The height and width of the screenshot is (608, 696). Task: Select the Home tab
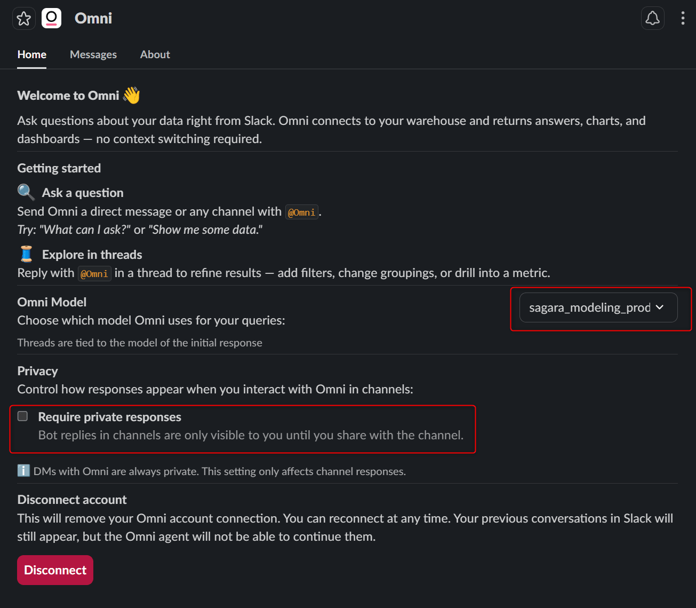32,54
